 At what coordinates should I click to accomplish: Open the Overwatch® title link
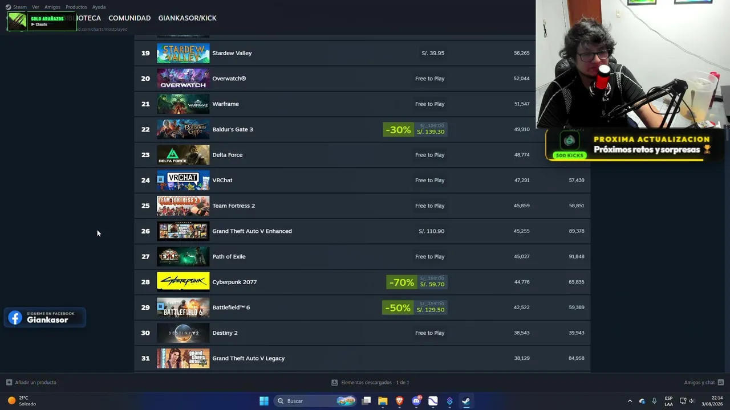[x=229, y=79]
